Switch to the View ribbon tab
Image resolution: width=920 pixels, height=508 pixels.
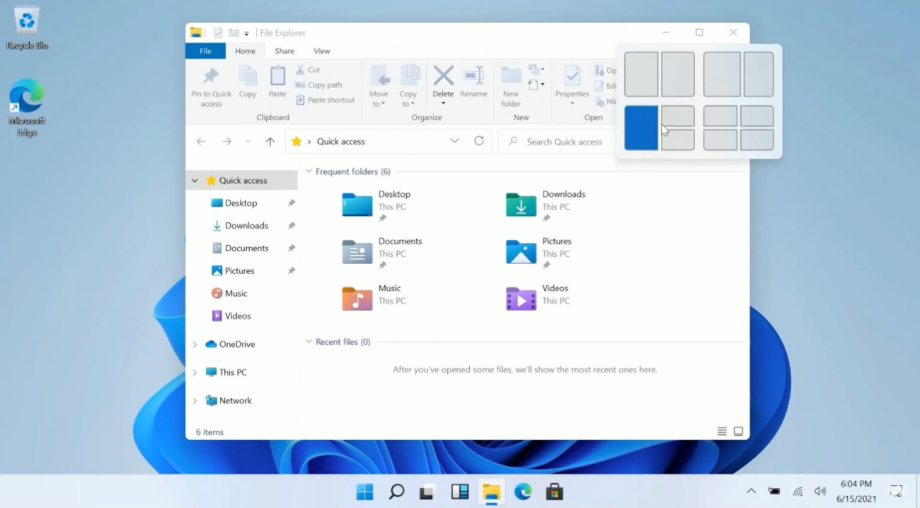[x=322, y=51]
